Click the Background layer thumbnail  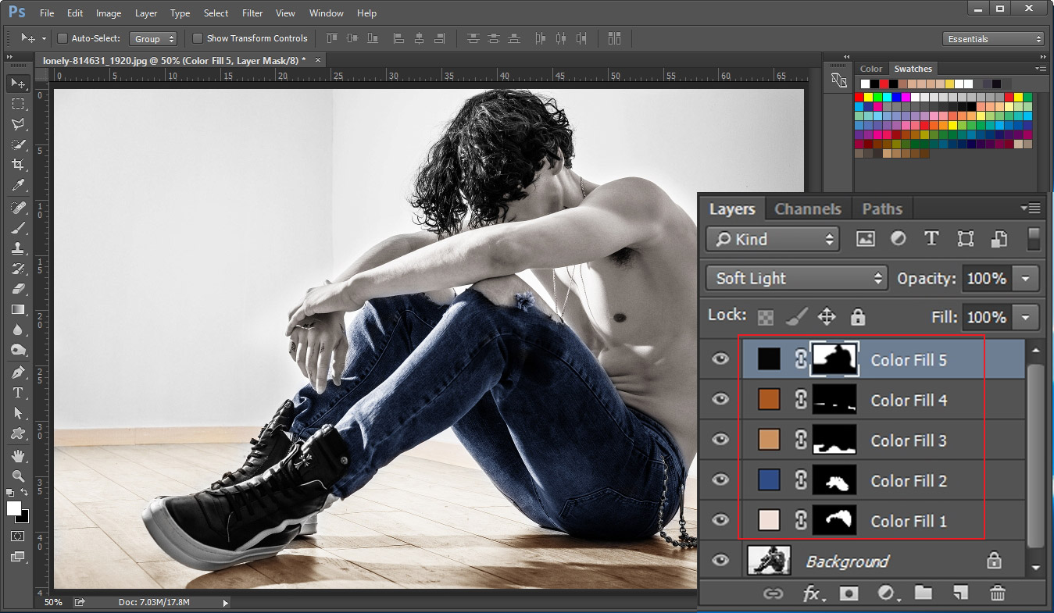pyautogui.click(x=770, y=561)
